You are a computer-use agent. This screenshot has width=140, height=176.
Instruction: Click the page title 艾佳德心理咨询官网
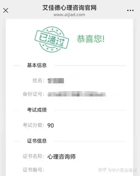coord(69,8)
